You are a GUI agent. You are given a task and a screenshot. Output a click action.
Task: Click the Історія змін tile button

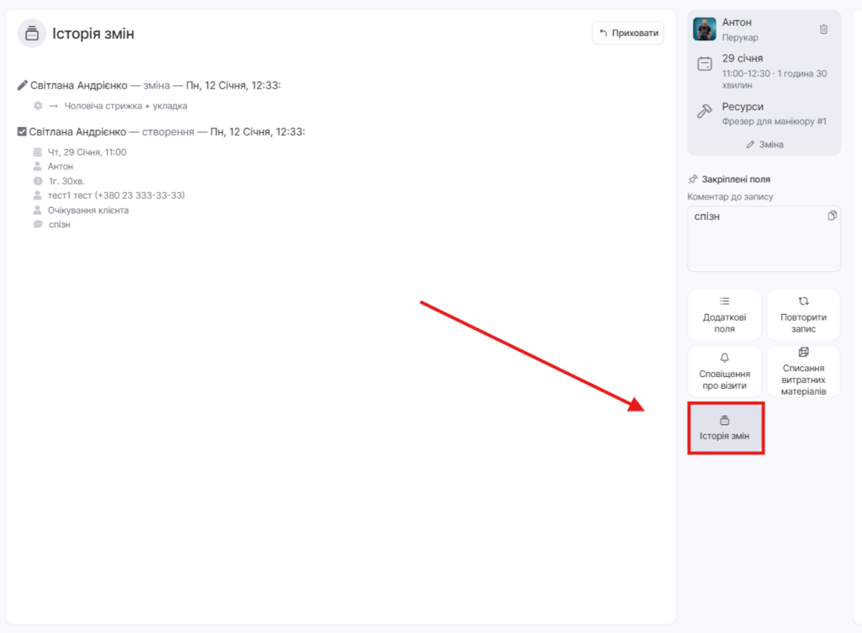click(725, 428)
